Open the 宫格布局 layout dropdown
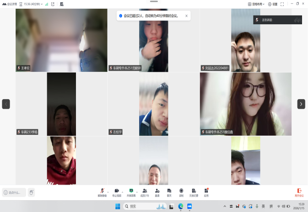The image size is (308, 212). [x=257, y=4]
